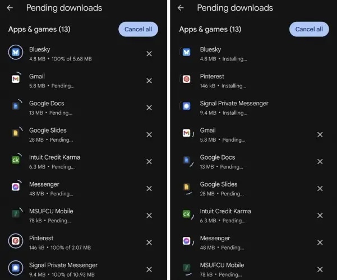Tap back arrow in right Pending downloads screen
The image size is (337, 280).
coord(181,8)
